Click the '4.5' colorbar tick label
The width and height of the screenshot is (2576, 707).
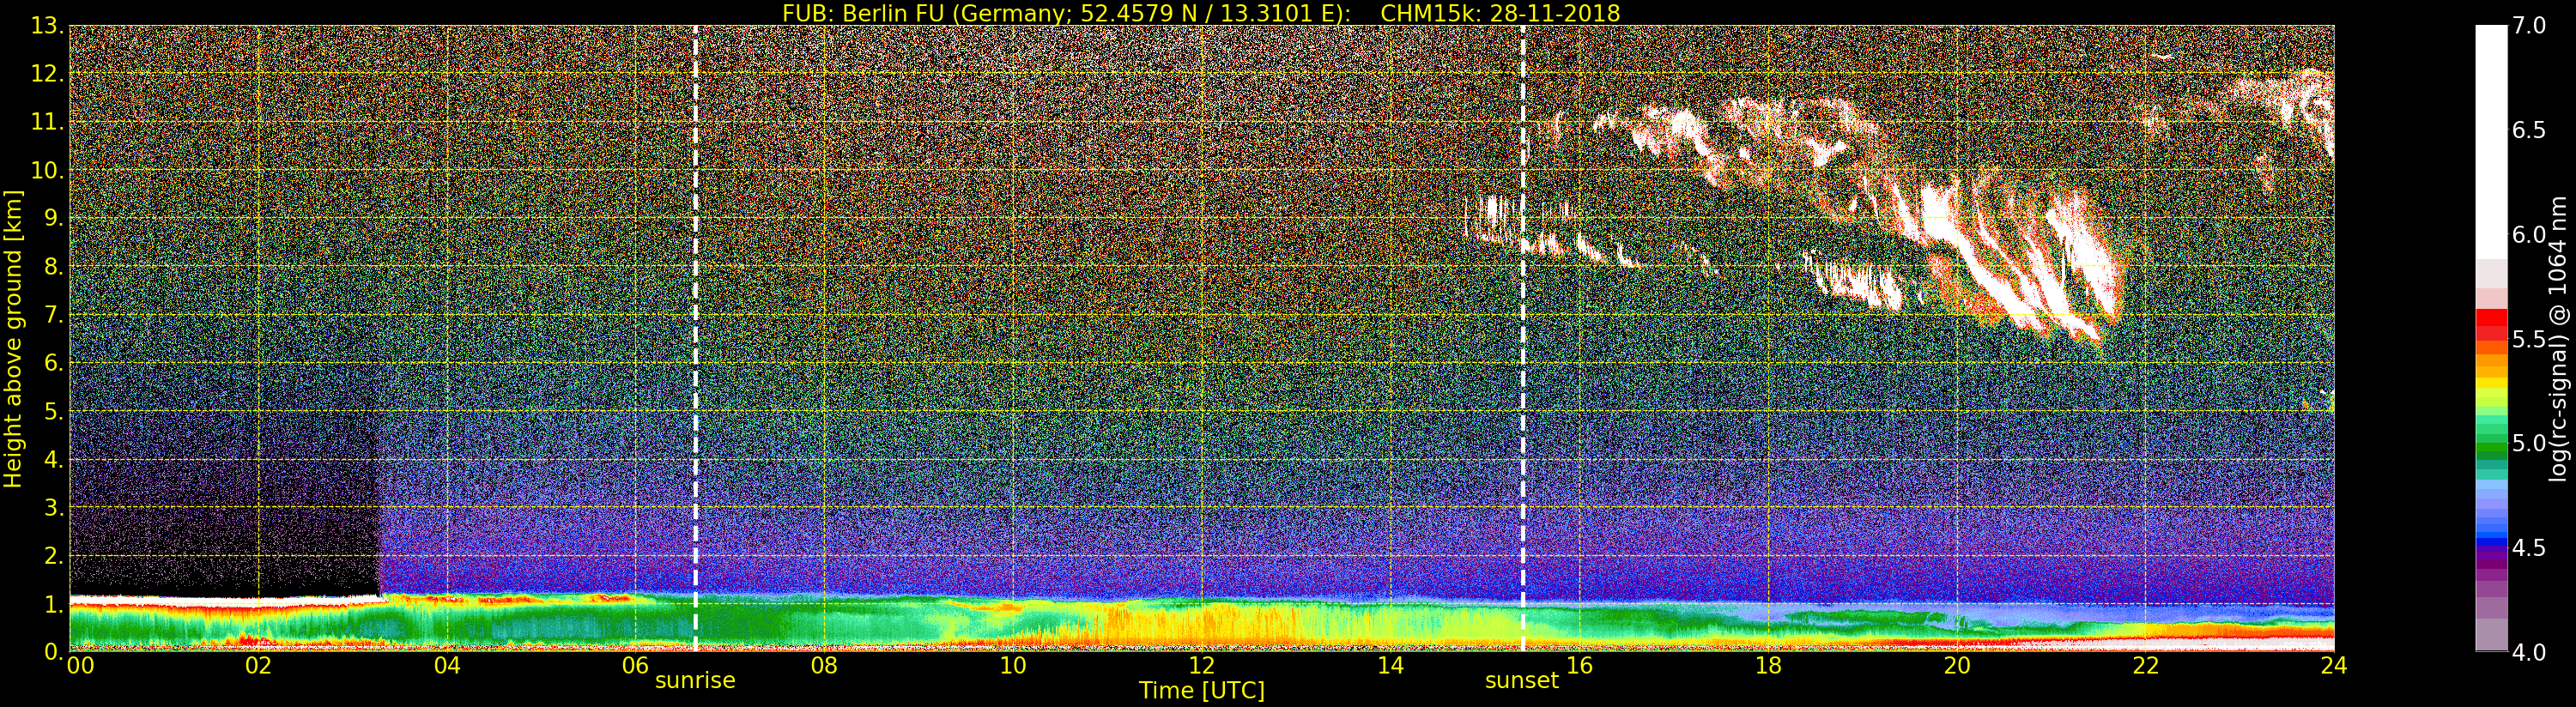pos(2530,548)
